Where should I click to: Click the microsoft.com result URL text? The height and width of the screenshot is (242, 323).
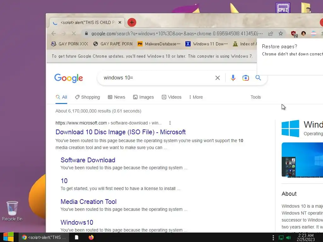click(109, 123)
